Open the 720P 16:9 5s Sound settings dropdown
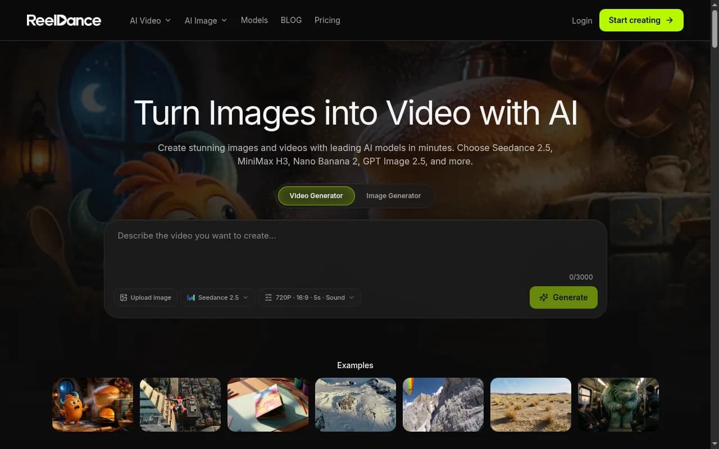719x449 pixels. (x=310, y=297)
